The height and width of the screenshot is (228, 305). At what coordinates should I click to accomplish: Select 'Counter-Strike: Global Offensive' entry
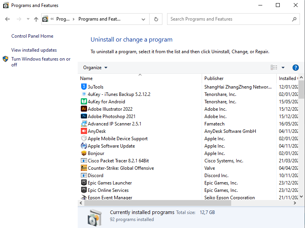tap(121, 168)
